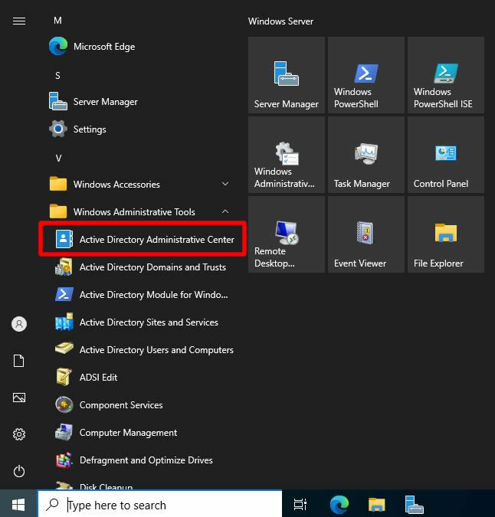Click the Windows Start button
This screenshot has height=517, width=495.
click(x=18, y=505)
